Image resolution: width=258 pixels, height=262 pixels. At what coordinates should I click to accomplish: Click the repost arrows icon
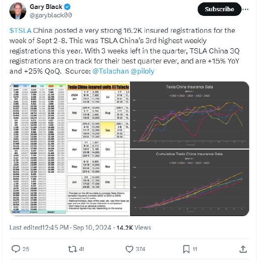[72, 249]
